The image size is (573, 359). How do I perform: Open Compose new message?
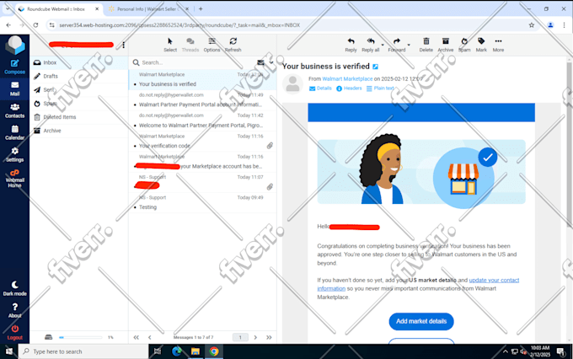point(14,67)
